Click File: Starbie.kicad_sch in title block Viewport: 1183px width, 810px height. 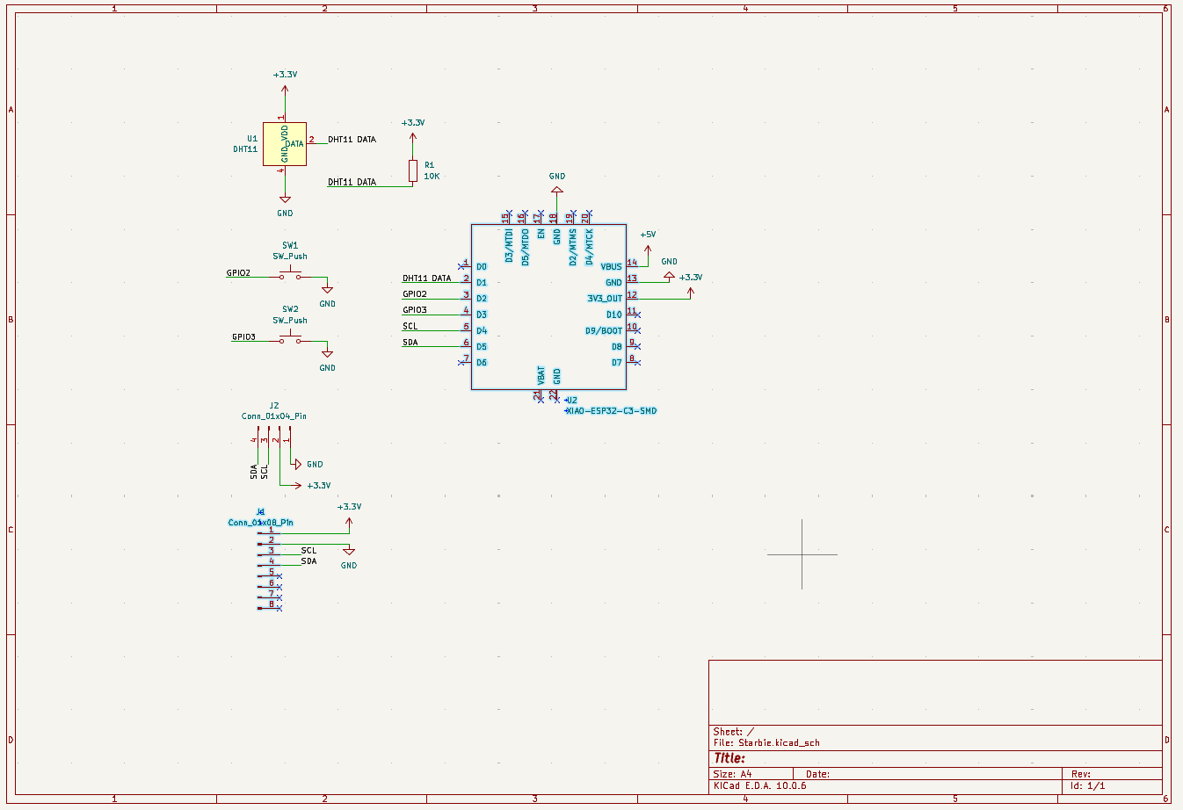766,743
